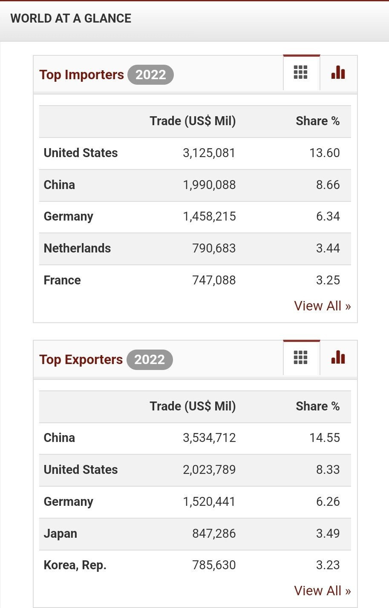This screenshot has width=389, height=608.
Task: Show Top Exporters as bar chart
Action: [x=338, y=358]
